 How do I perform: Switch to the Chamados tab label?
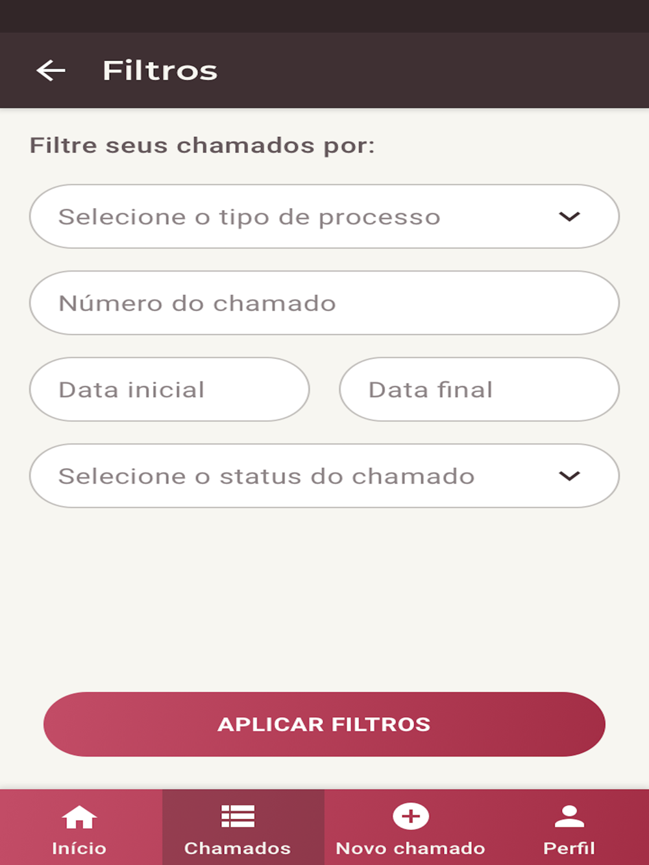pos(238,848)
